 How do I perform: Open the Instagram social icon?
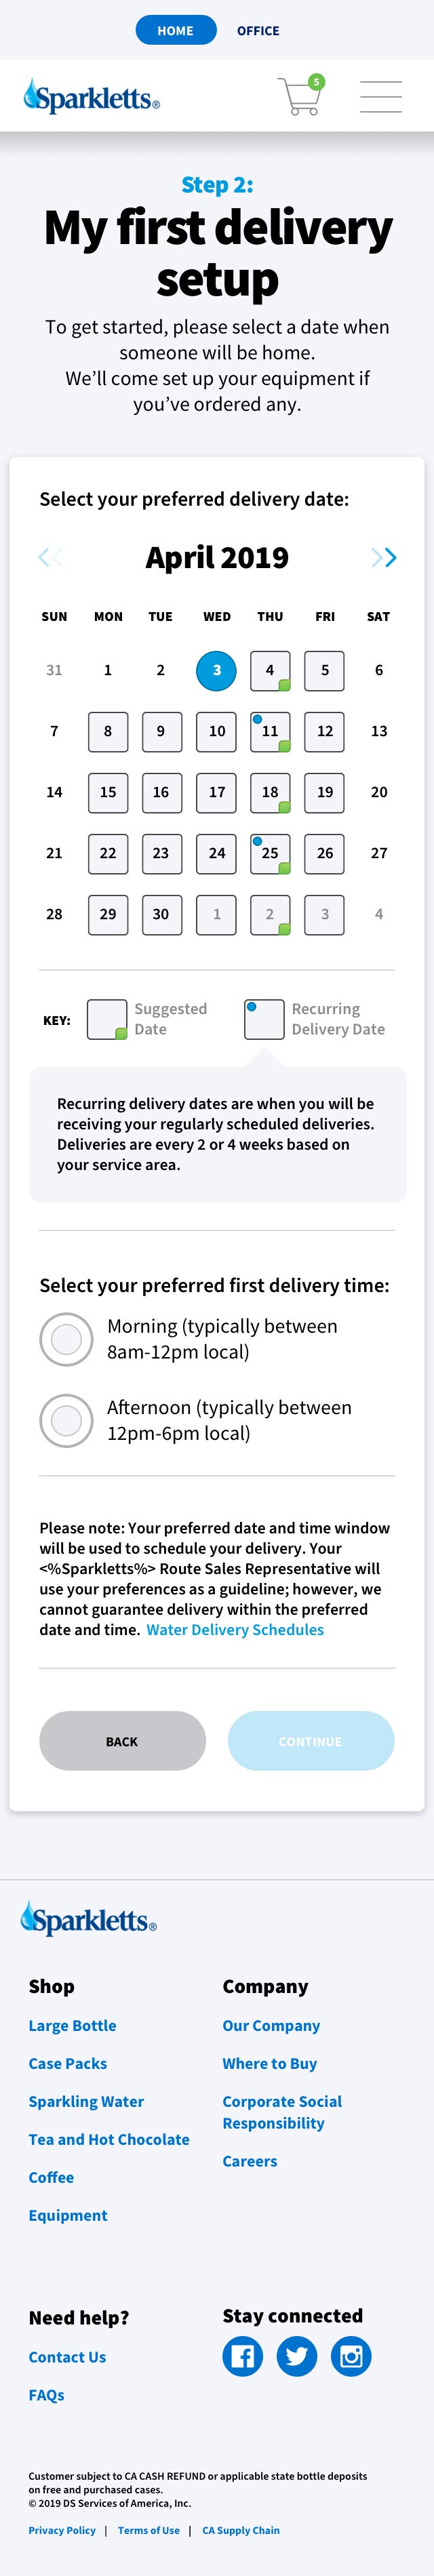click(x=351, y=2356)
